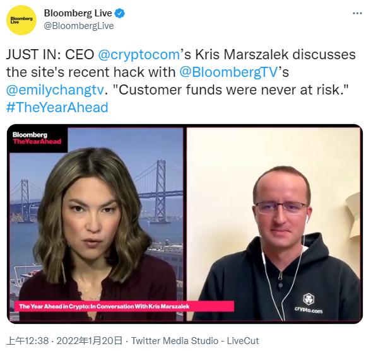371x351 pixels.
Task: Play the embedded interview video
Action: click(x=185, y=224)
